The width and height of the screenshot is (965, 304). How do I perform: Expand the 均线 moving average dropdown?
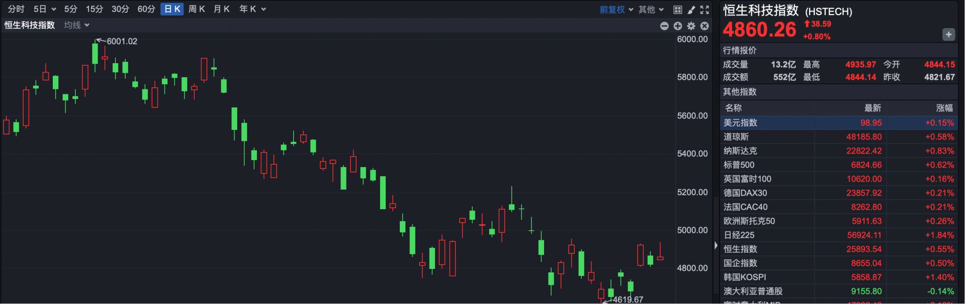tap(76, 25)
